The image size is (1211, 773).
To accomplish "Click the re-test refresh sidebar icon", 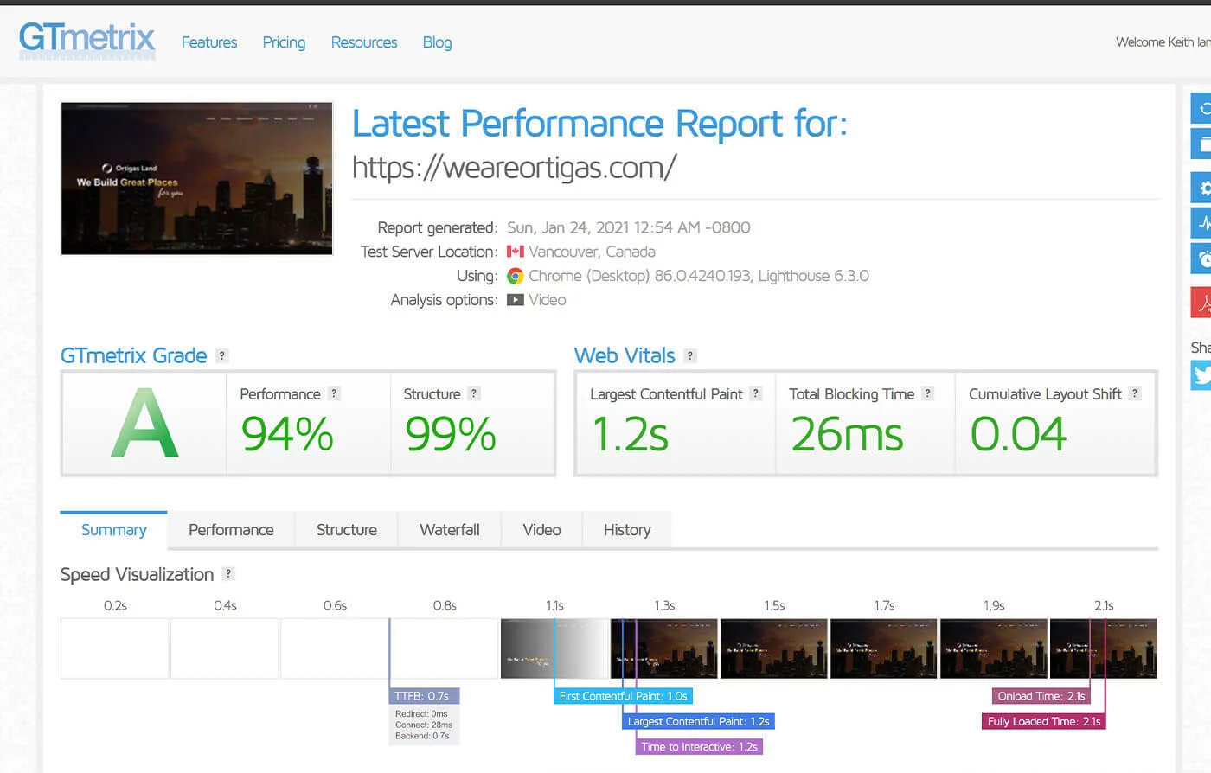I will click(1201, 108).
